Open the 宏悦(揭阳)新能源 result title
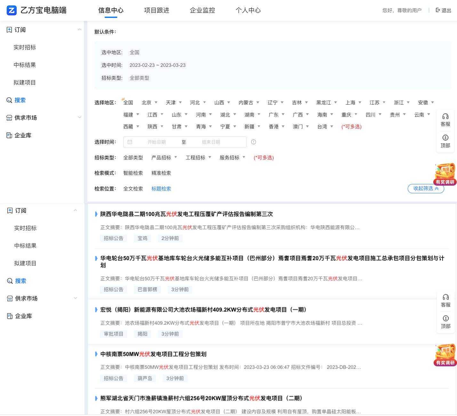 [x=203, y=310]
